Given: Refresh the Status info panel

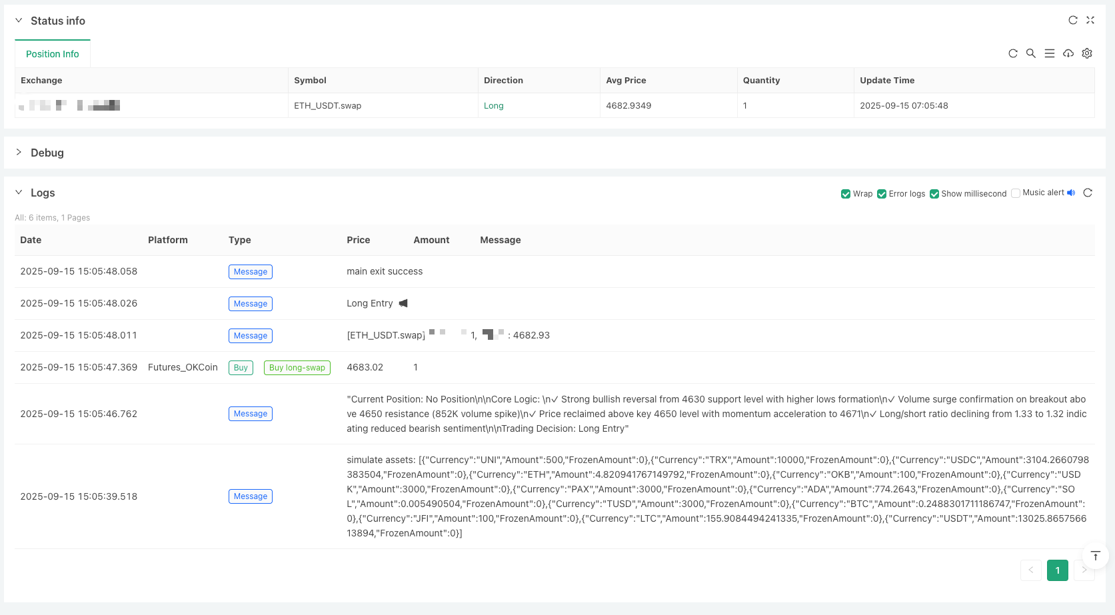Looking at the screenshot, I should click(x=1073, y=20).
